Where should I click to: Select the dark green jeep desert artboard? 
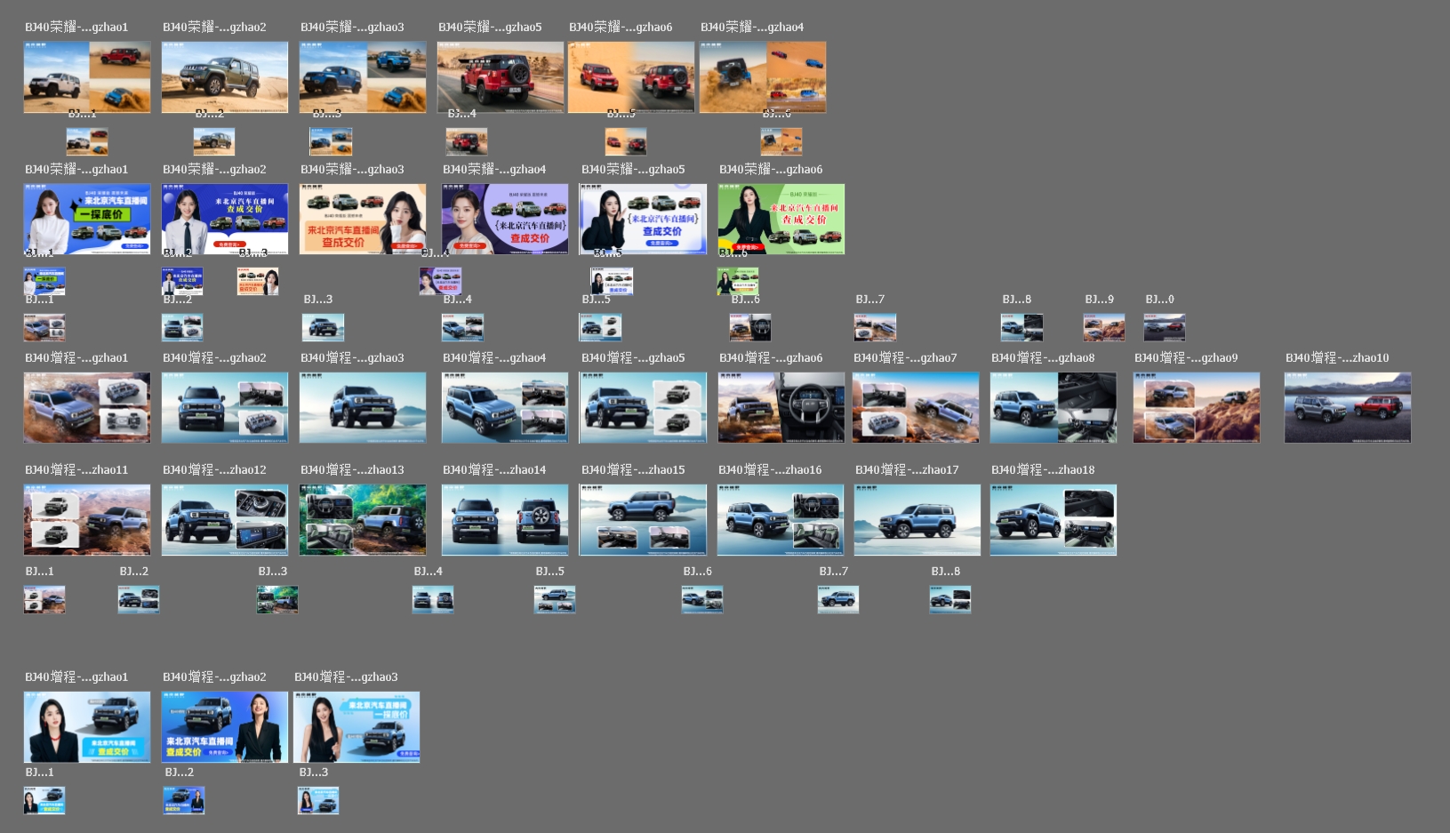click(225, 77)
